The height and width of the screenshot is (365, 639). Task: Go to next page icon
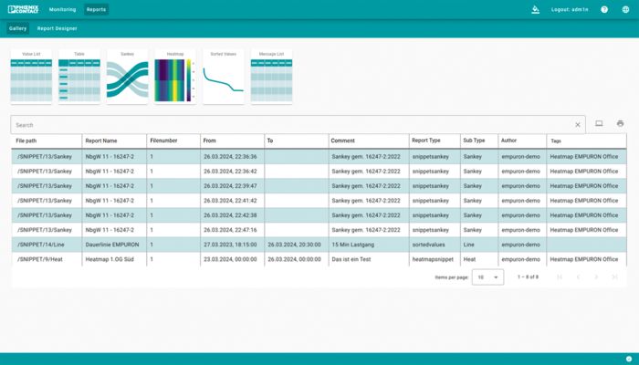coord(596,277)
